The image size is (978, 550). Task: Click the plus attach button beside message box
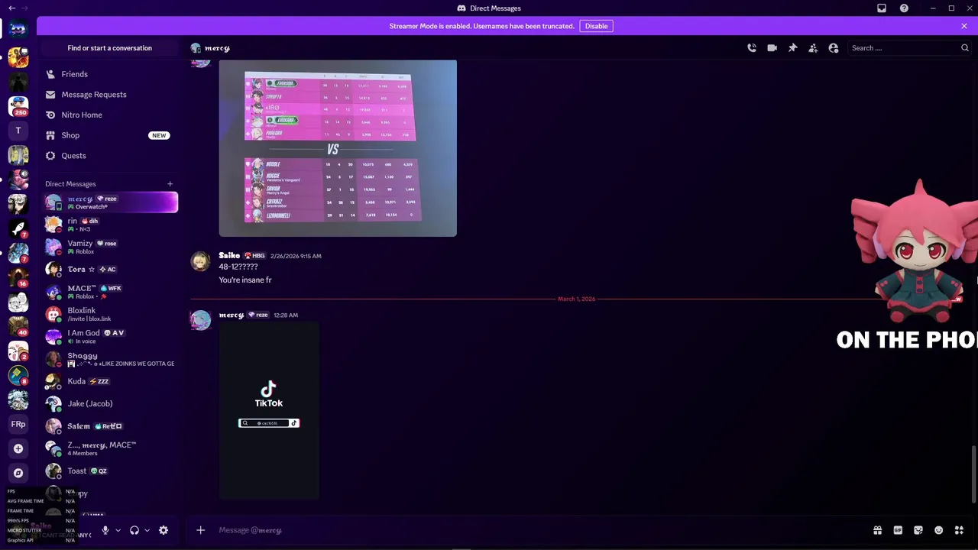(200, 530)
